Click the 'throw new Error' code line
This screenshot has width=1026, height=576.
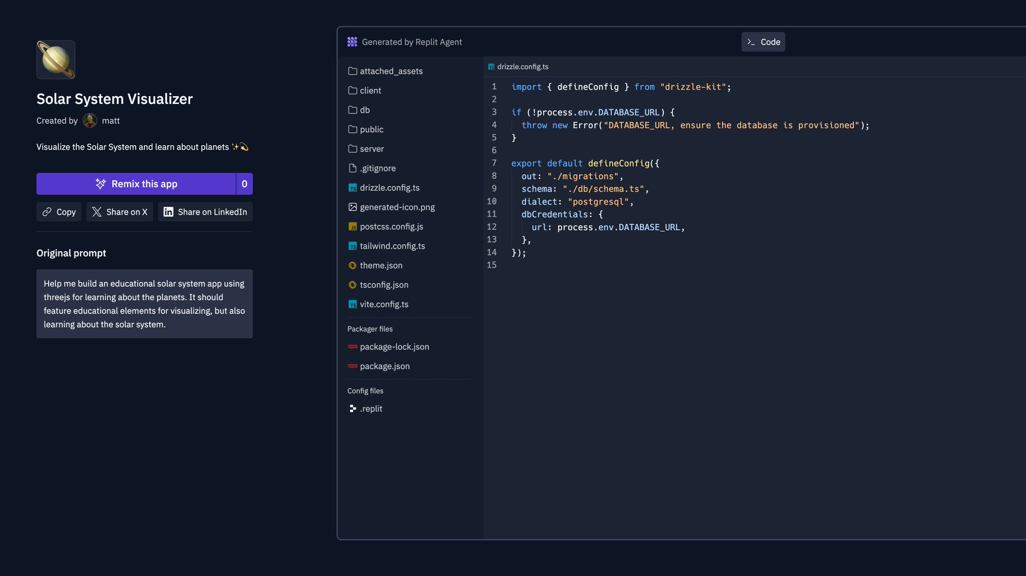pyautogui.click(x=695, y=125)
